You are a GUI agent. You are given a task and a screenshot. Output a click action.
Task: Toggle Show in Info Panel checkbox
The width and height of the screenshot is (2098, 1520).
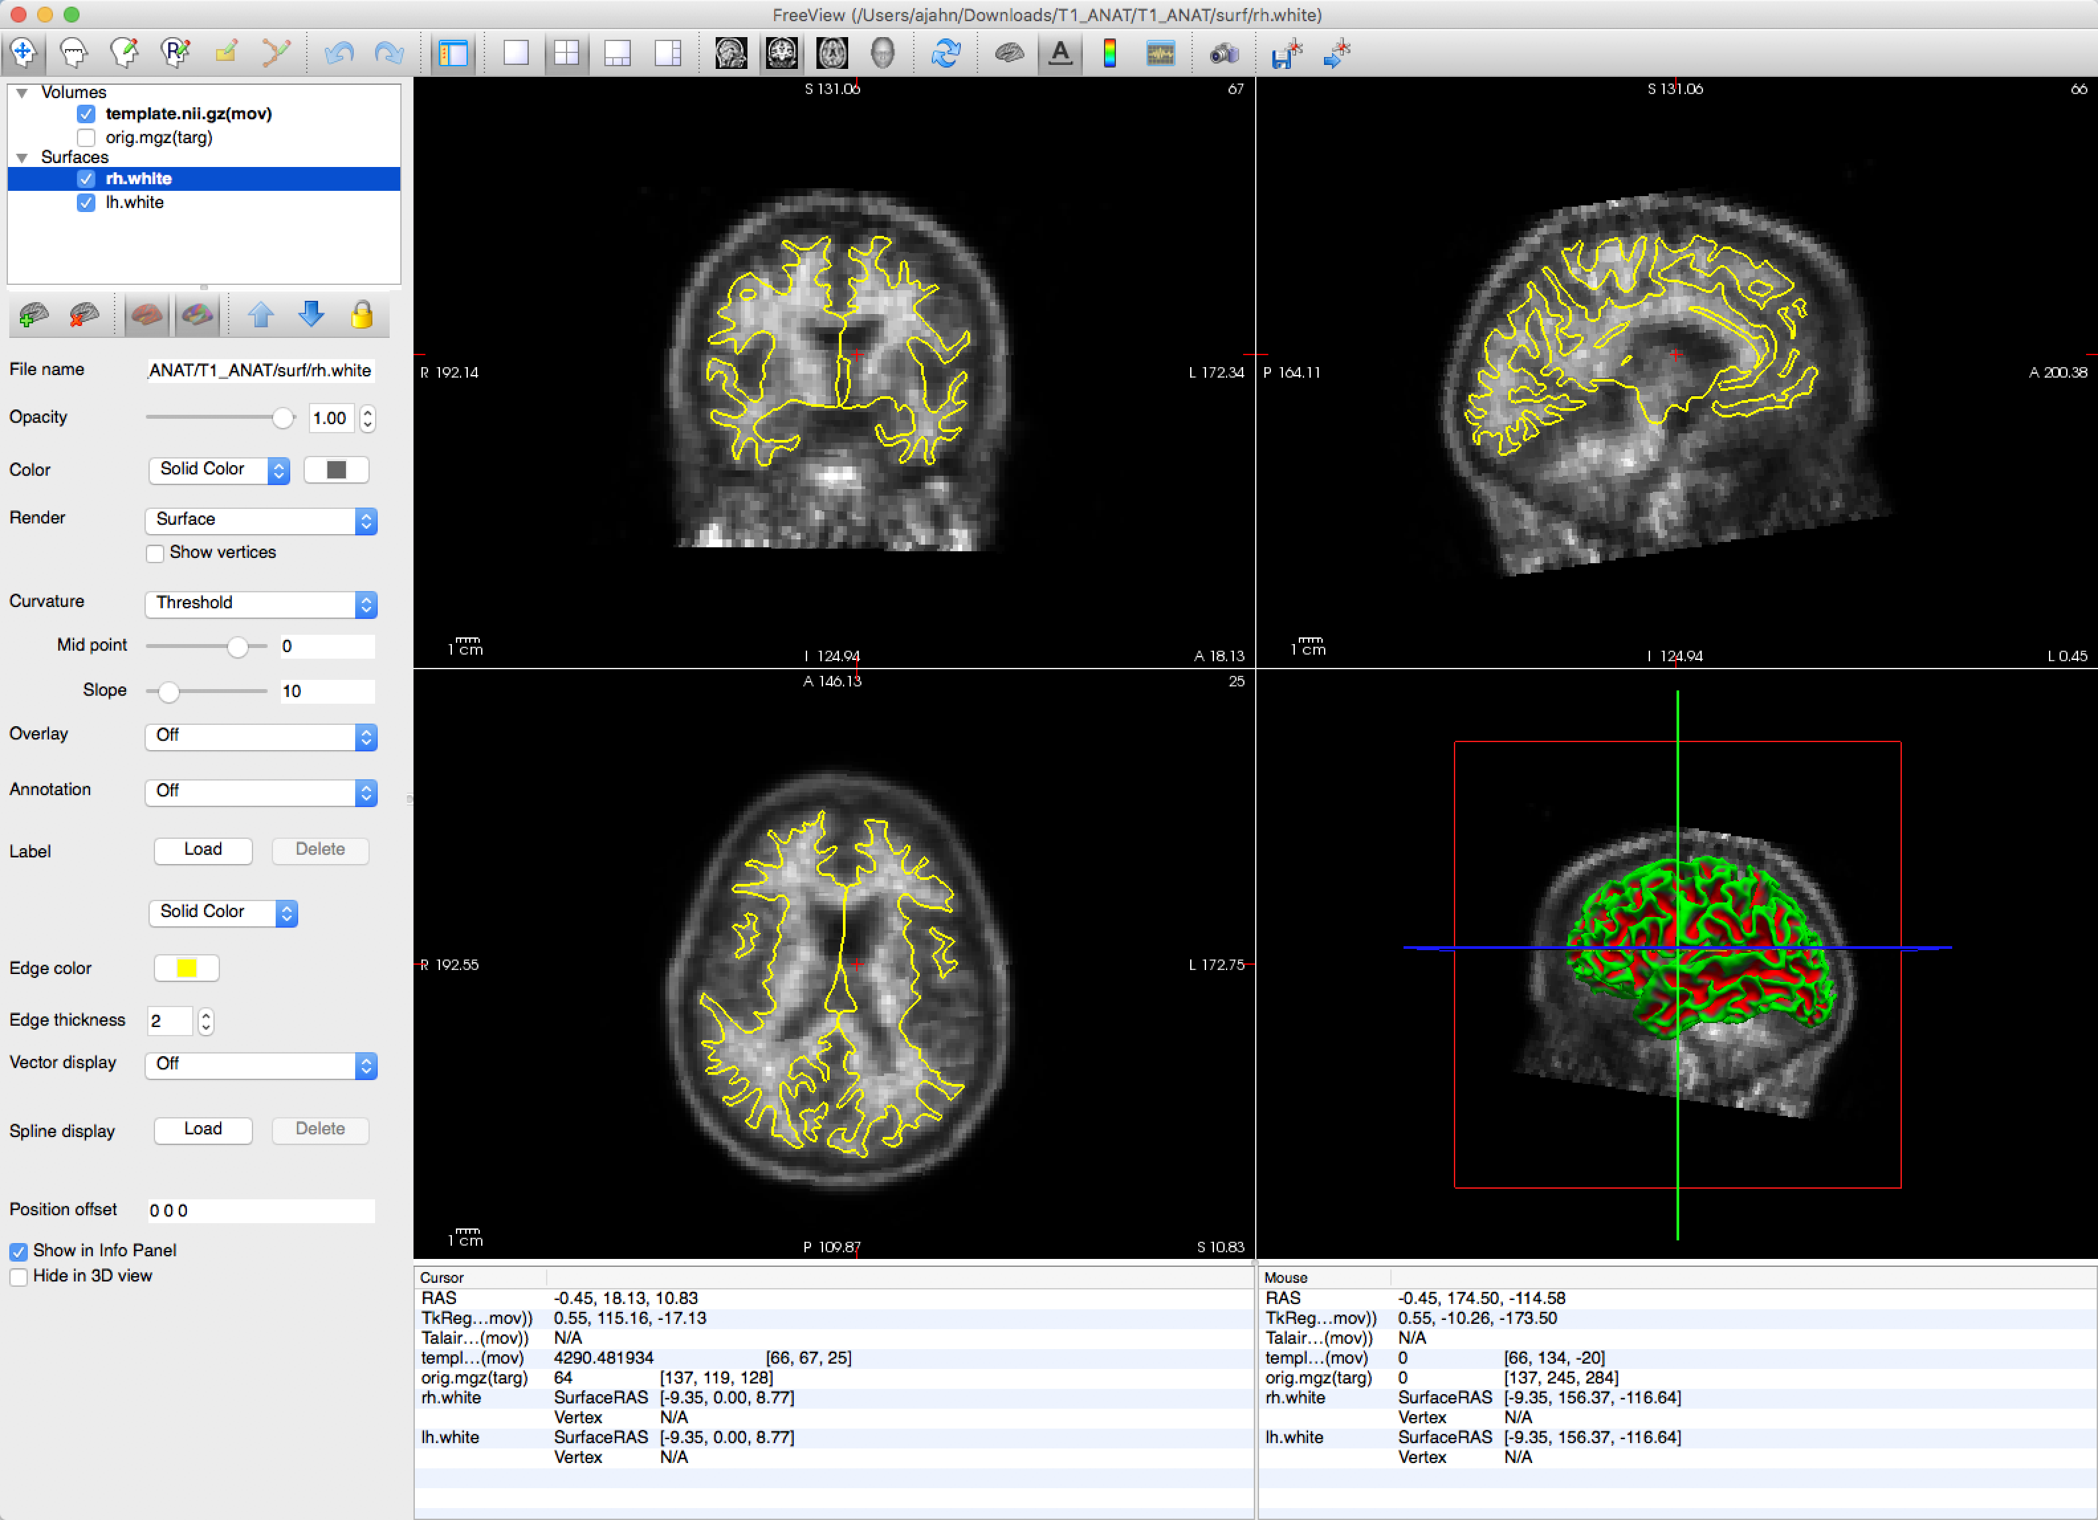point(19,1252)
